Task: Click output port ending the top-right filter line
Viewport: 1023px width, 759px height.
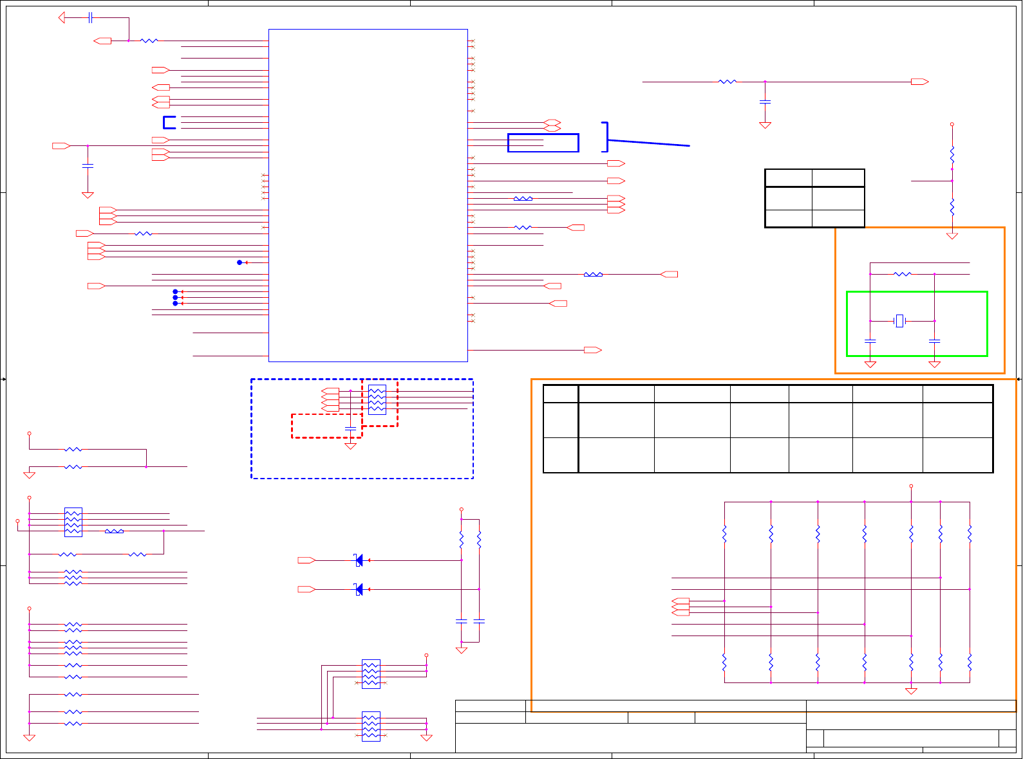Action: point(919,82)
